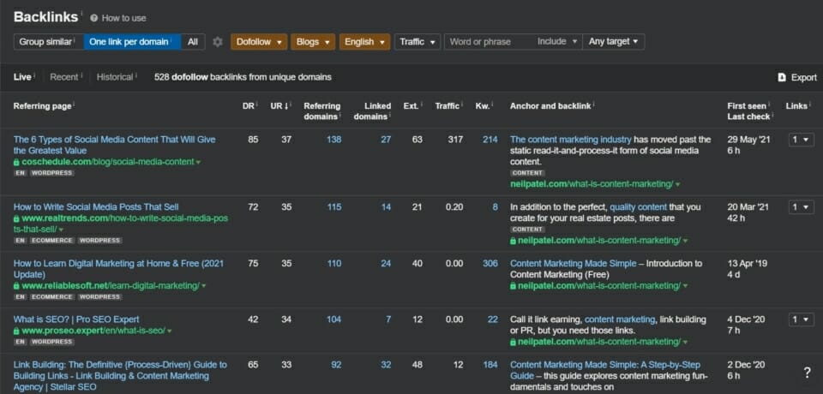Viewport: 823px width, 394px height.
Task: Expand Links dropdown in coschedule row
Action: [x=801, y=140]
